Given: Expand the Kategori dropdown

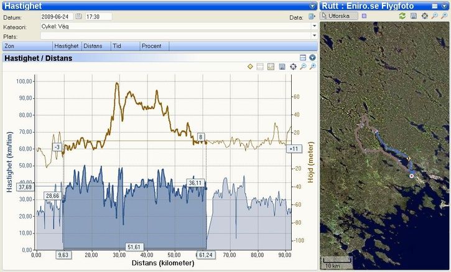Looking at the screenshot, I should tap(314, 26).
